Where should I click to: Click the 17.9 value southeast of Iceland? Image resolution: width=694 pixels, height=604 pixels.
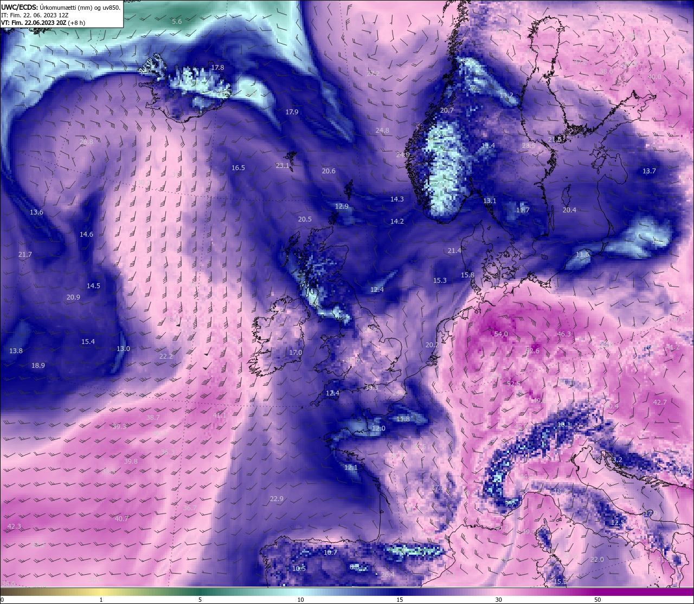(x=292, y=112)
